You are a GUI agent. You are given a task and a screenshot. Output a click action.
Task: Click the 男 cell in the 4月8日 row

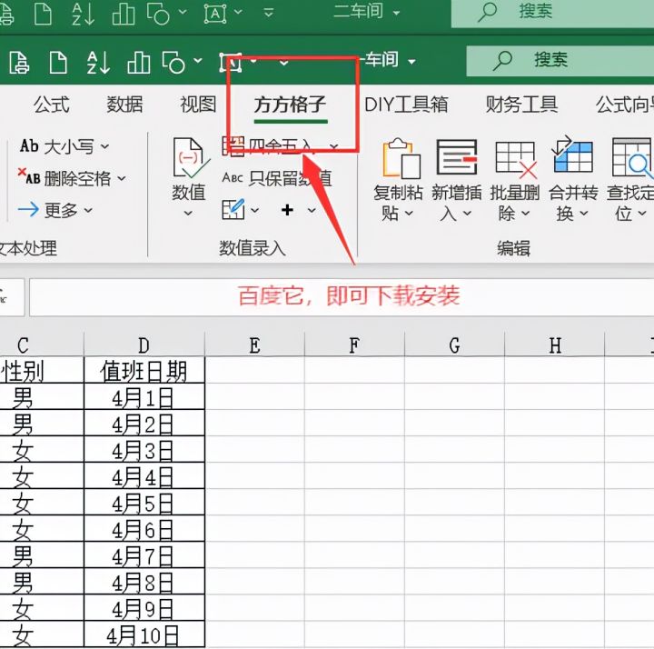point(42,582)
